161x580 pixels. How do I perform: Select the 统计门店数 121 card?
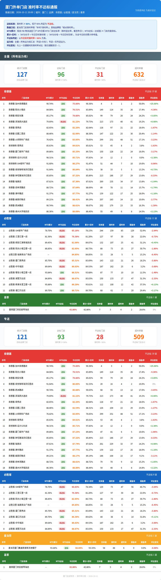(22, 336)
